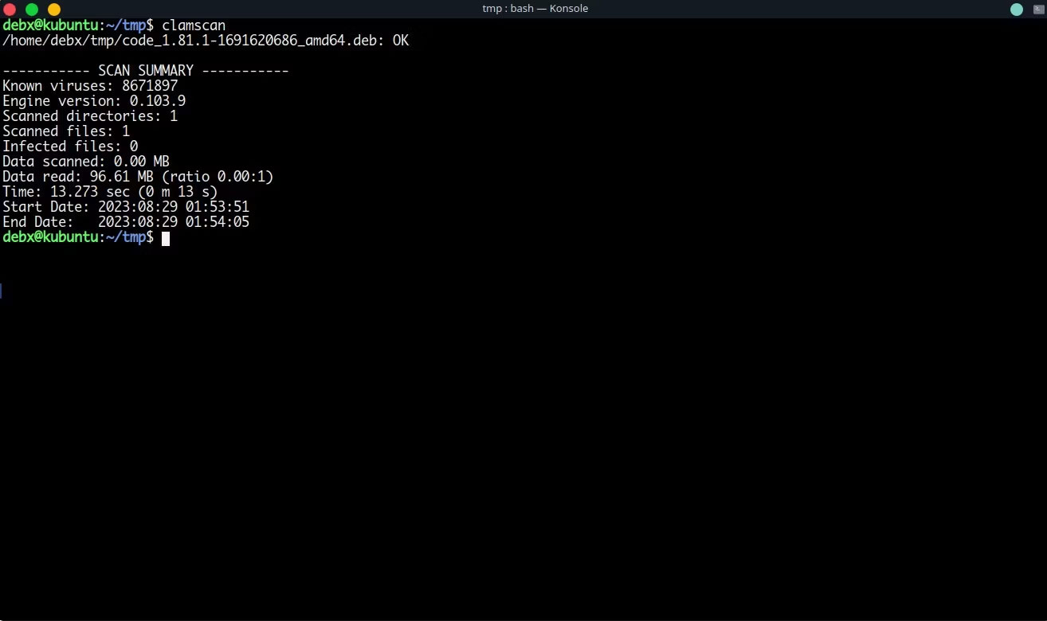1047x621 pixels.
Task: Click the red circle window button
Action: click(10, 10)
